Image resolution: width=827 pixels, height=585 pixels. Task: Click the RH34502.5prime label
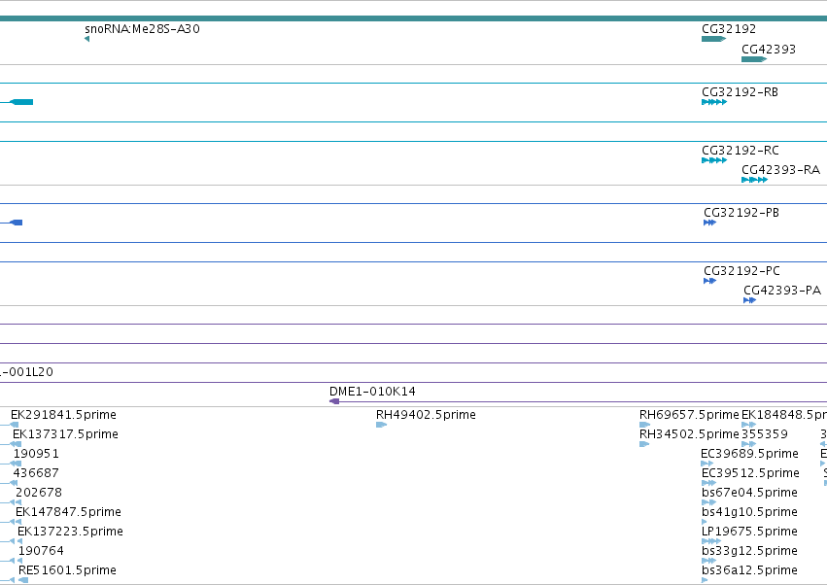[x=689, y=434]
